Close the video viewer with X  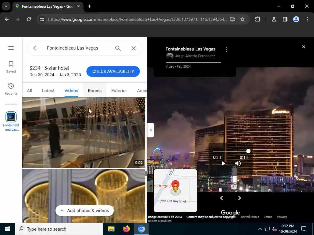pyautogui.click(x=304, y=47)
